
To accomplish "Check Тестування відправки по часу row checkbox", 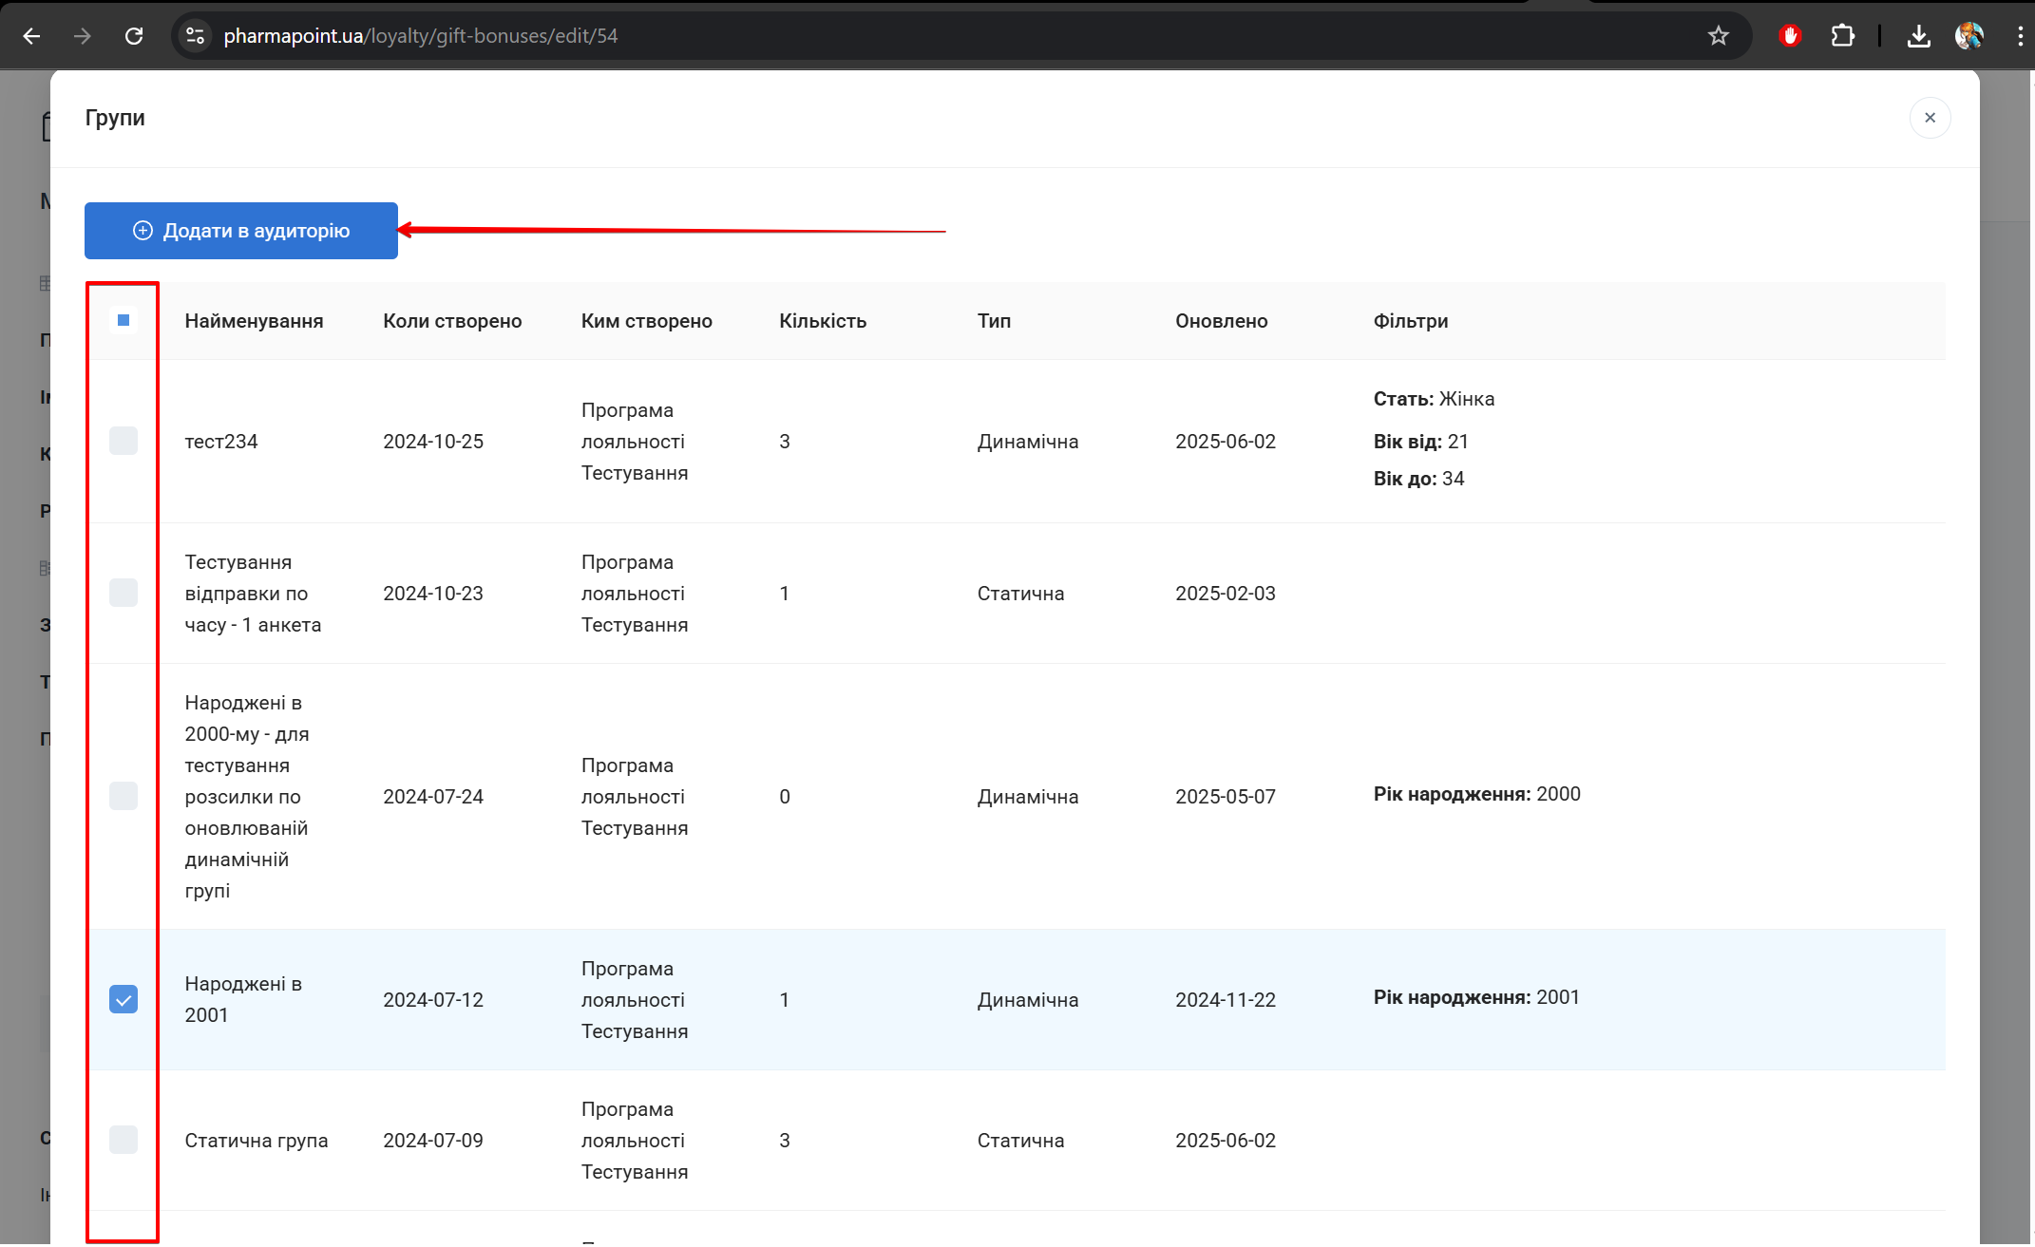I will [x=124, y=593].
